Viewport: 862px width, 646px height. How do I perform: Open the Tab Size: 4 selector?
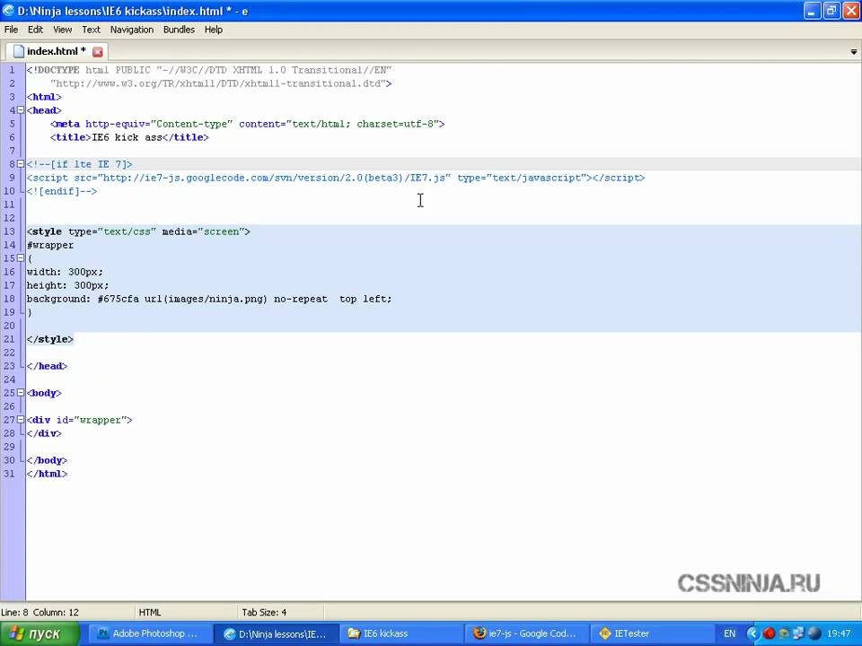pos(264,612)
